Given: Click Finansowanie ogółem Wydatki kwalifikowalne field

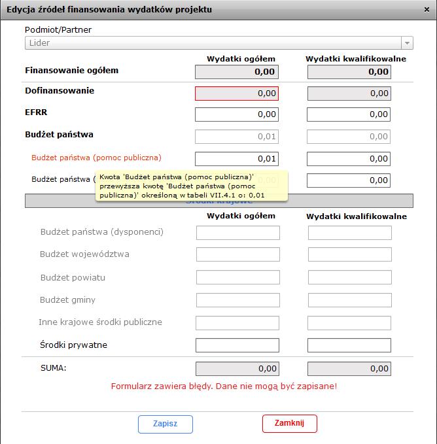Looking at the screenshot, I should (x=349, y=72).
